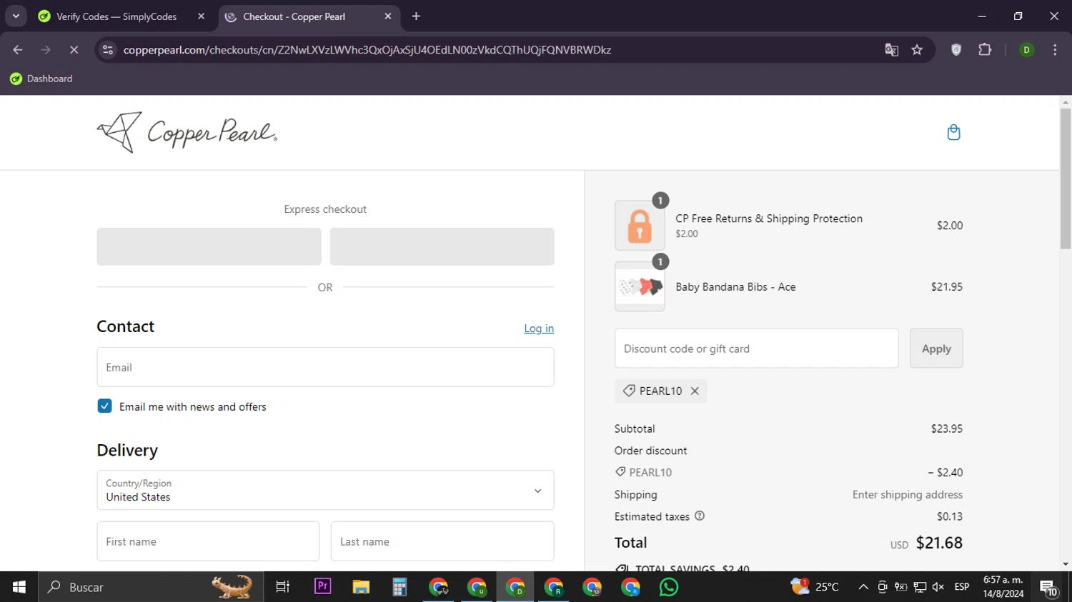Open the shield extension icon
This screenshot has height=602, width=1072.
click(x=956, y=50)
